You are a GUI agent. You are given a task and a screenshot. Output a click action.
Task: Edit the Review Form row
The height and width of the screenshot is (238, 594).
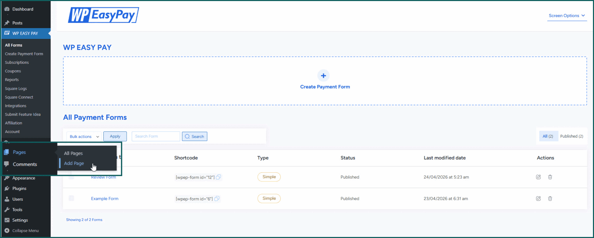pos(538,177)
